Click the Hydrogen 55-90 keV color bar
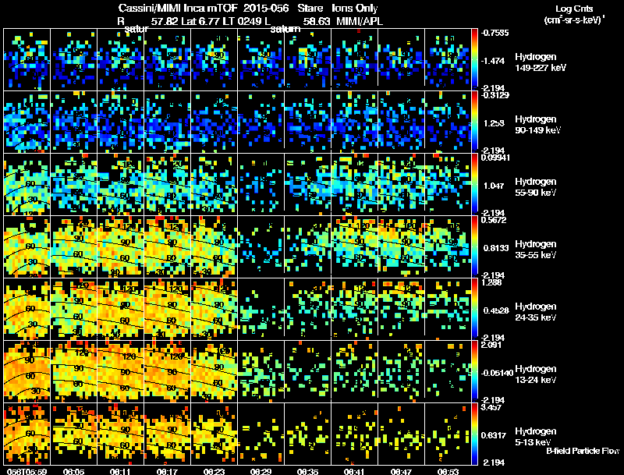 (474, 184)
